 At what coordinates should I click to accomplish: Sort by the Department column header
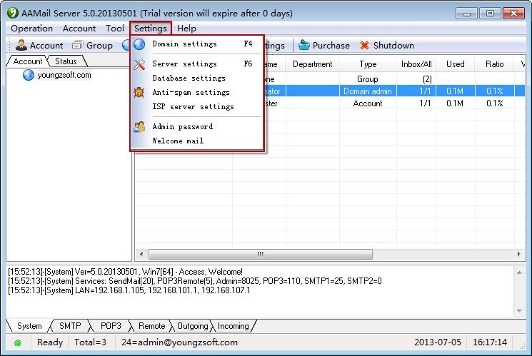(312, 64)
